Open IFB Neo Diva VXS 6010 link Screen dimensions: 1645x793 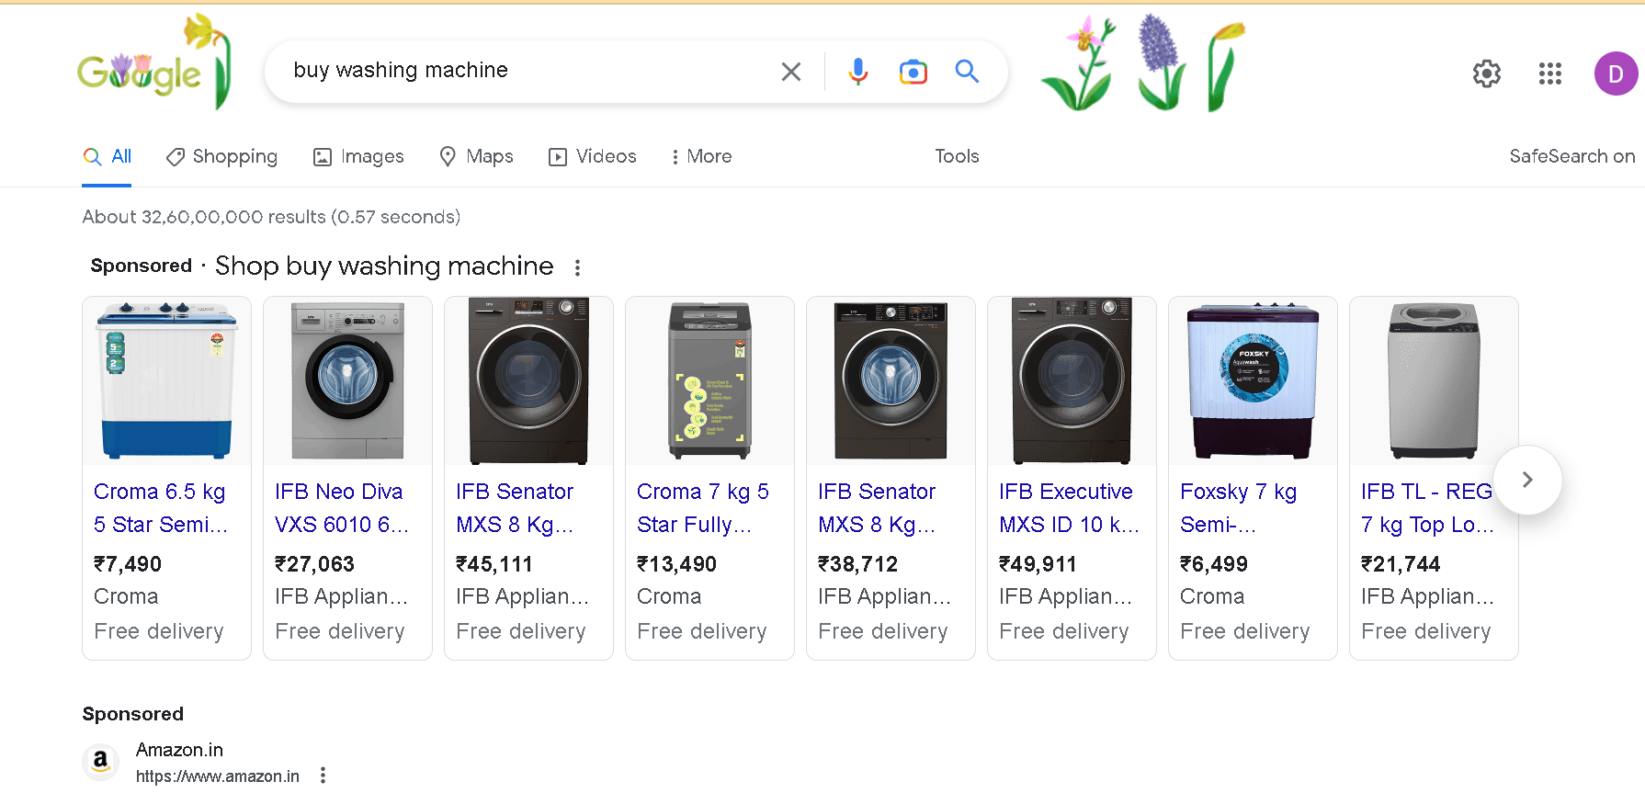pyautogui.click(x=342, y=508)
